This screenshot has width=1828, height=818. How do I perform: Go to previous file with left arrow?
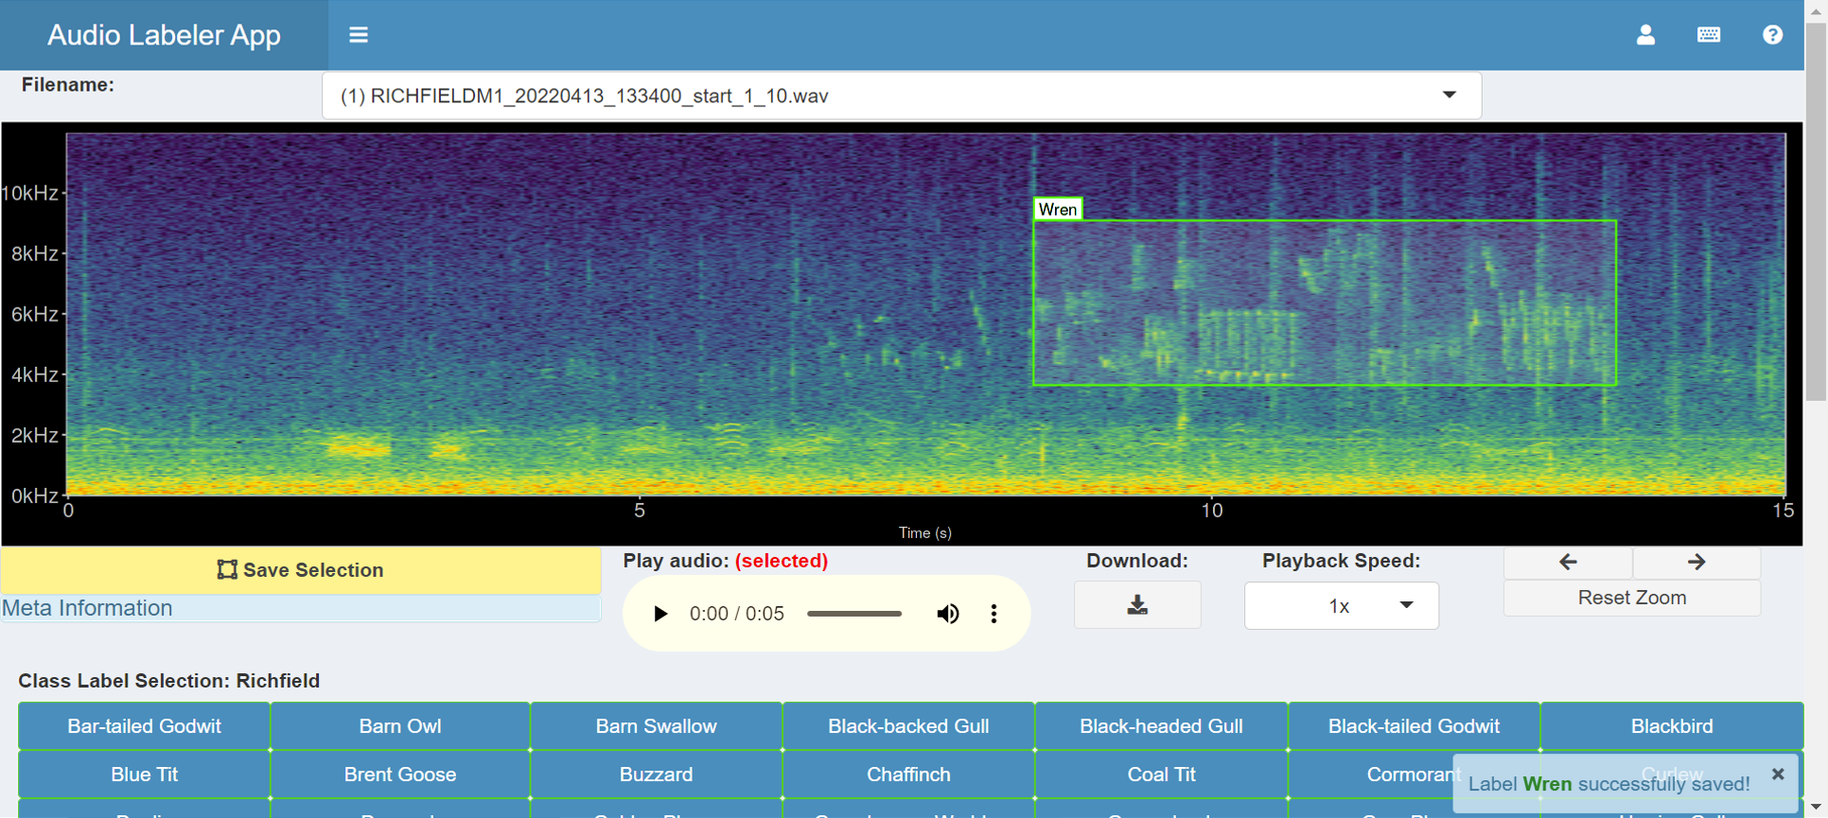[1568, 562]
